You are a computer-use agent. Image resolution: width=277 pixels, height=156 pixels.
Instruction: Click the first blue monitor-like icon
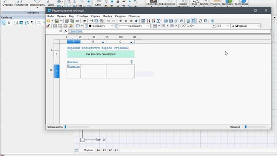pyautogui.click(x=165, y=21)
